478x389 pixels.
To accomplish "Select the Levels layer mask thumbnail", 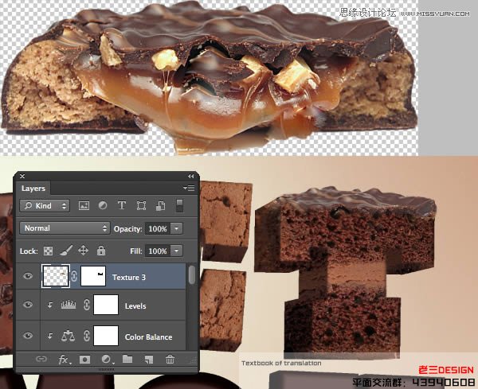I will pos(106,305).
